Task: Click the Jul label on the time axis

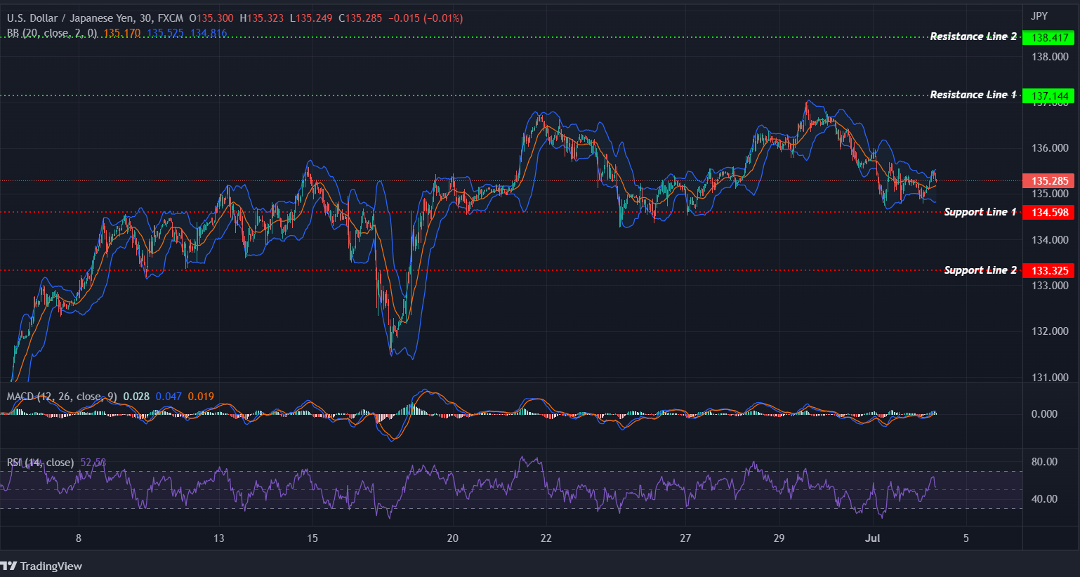Action: [x=873, y=538]
